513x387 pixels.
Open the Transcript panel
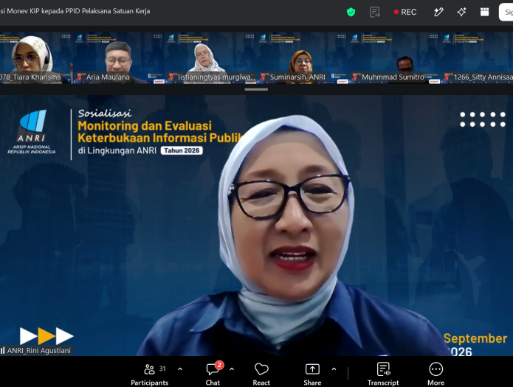383,374
